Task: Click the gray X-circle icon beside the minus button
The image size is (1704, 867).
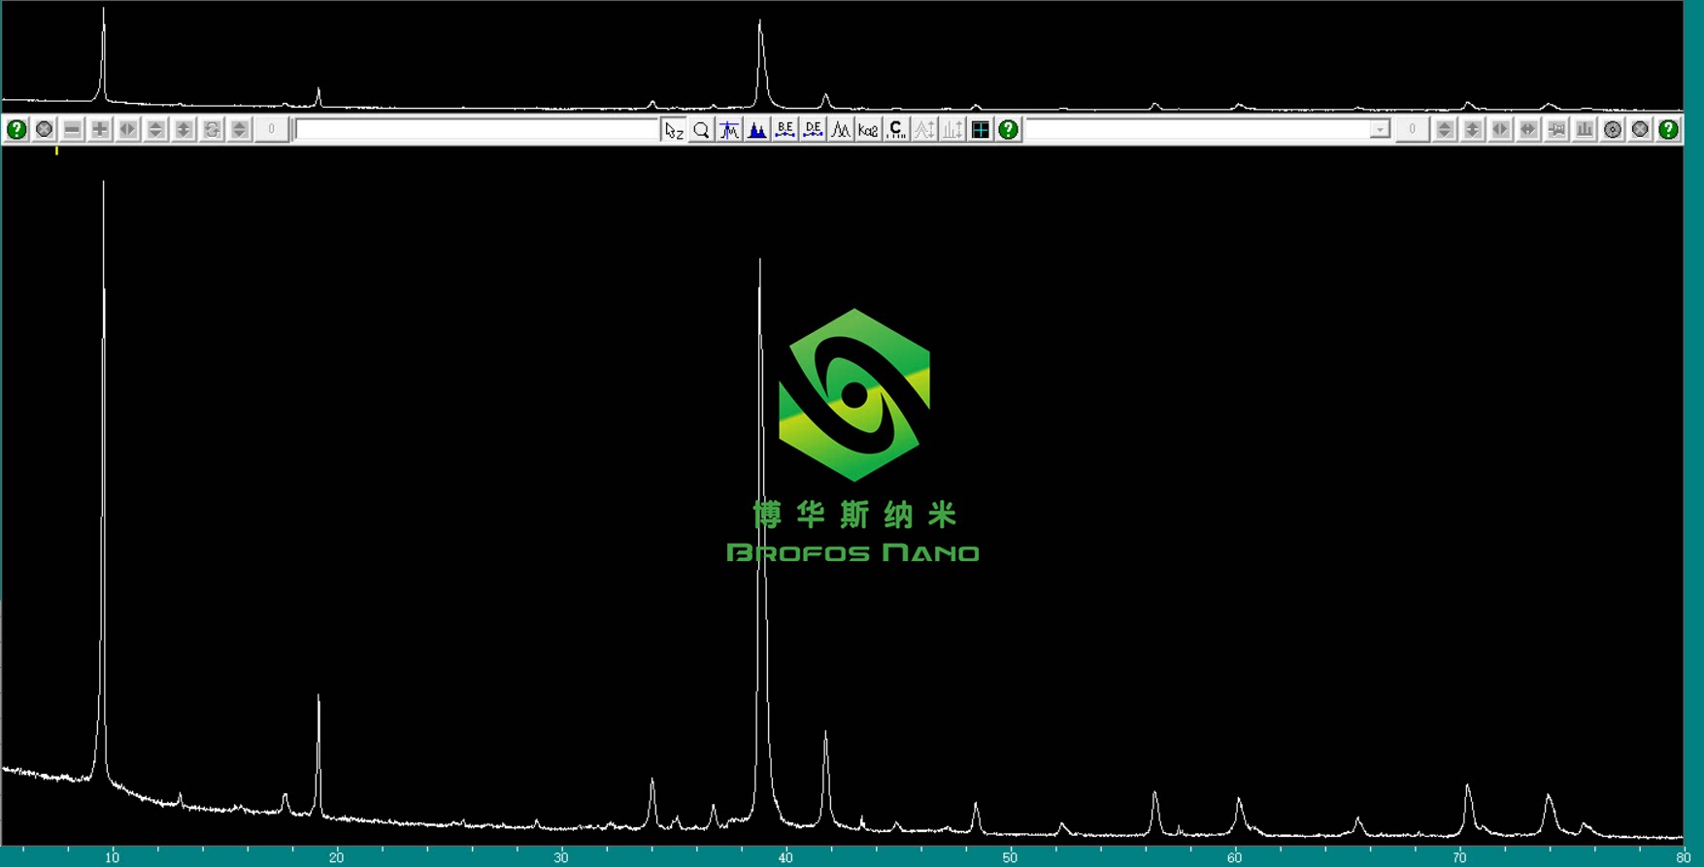Action: click(44, 129)
